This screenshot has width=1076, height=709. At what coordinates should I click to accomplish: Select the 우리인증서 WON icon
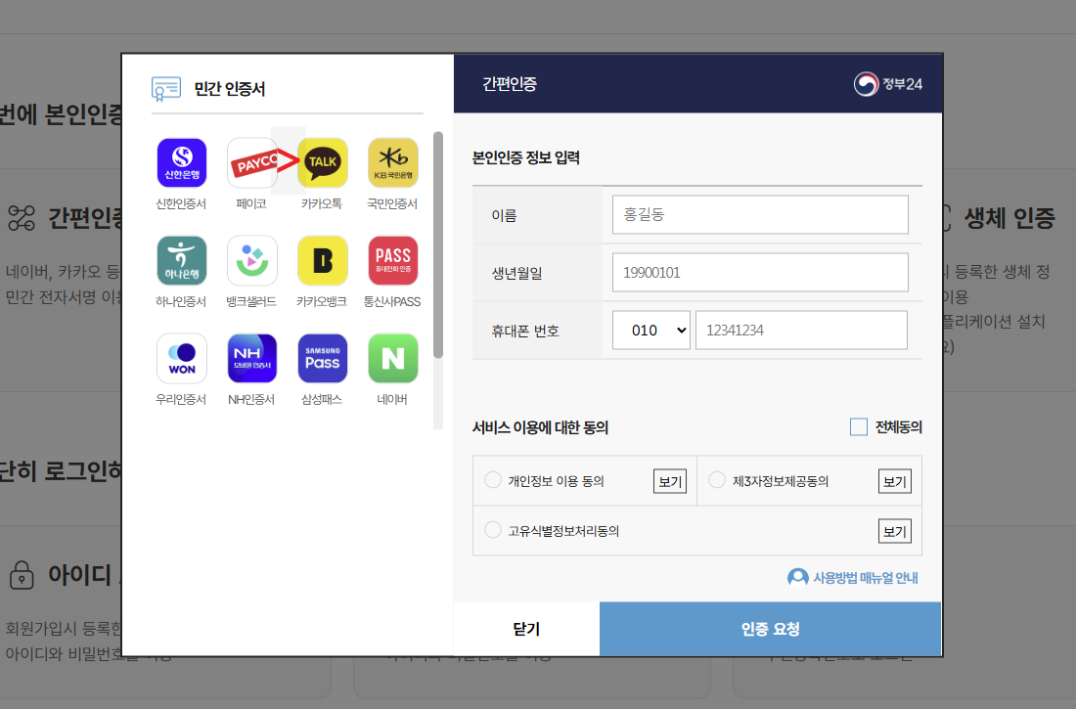pos(182,358)
